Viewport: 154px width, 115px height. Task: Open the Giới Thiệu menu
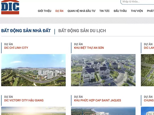[x=44, y=11]
